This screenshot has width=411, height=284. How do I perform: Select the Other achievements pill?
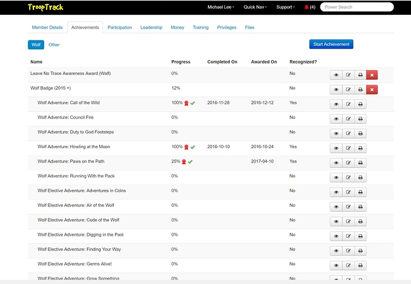click(x=54, y=45)
